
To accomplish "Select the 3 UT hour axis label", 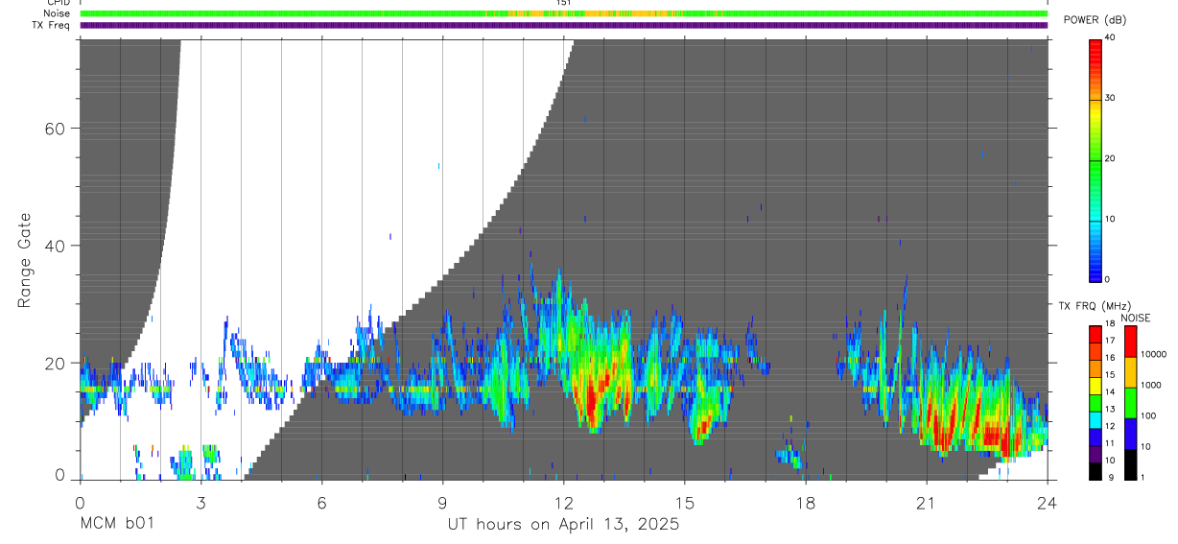I will [200, 503].
